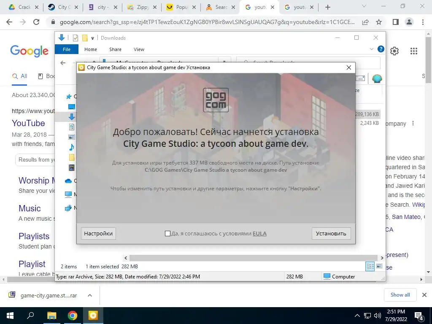Open the EULA link in installer
The image size is (432, 324).
[259, 234]
